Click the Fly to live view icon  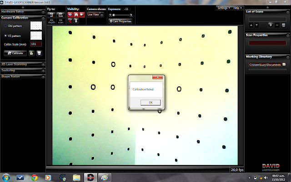60,15
